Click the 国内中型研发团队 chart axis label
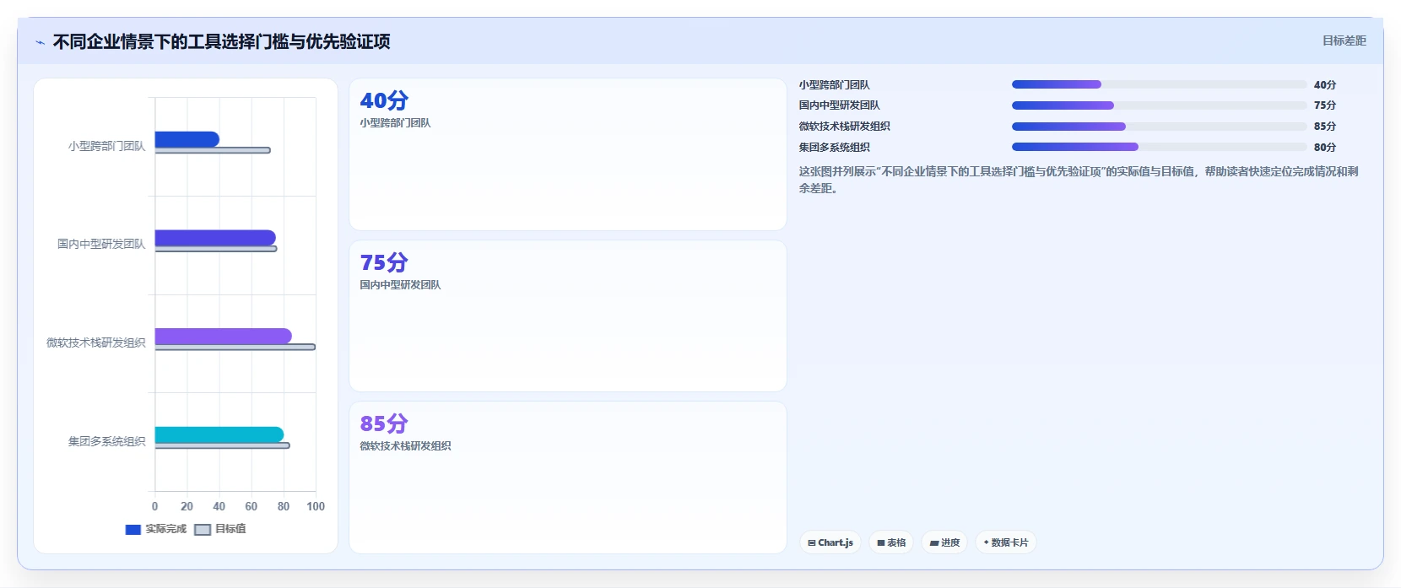 click(101, 244)
